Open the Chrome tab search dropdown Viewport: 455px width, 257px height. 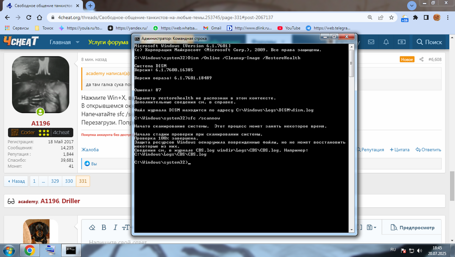[x=412, y=5]
